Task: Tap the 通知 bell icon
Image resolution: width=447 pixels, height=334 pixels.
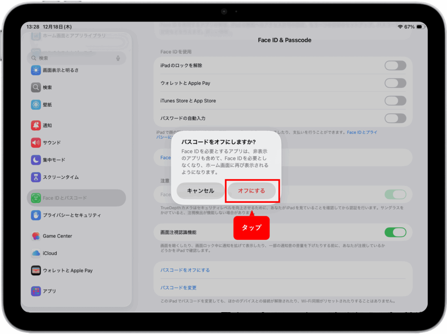Action: click(x=36, y=125)
